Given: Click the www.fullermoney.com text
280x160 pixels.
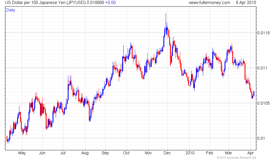Looking at the screenshot, I should (209, 3).
